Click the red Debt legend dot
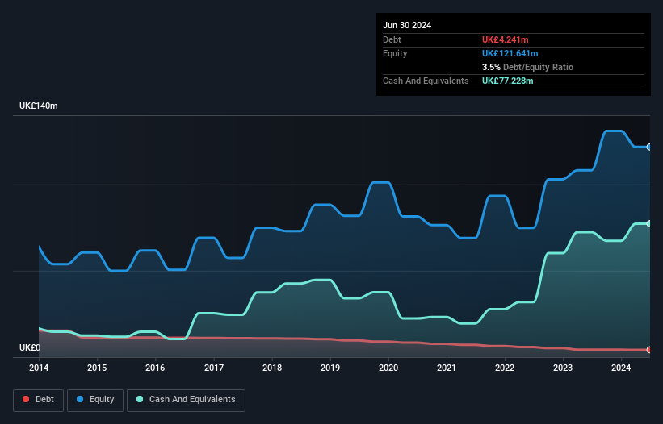This screenshot has height=424, width=663. click(x=26, y=399)
